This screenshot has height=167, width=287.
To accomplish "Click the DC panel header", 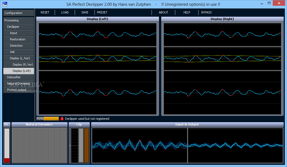I will (x=7, y=124).
